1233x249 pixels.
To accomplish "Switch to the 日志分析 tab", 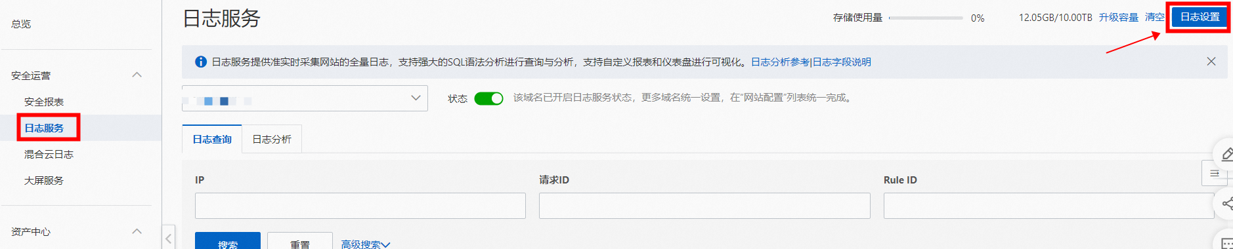I will (x=272, y=139).
